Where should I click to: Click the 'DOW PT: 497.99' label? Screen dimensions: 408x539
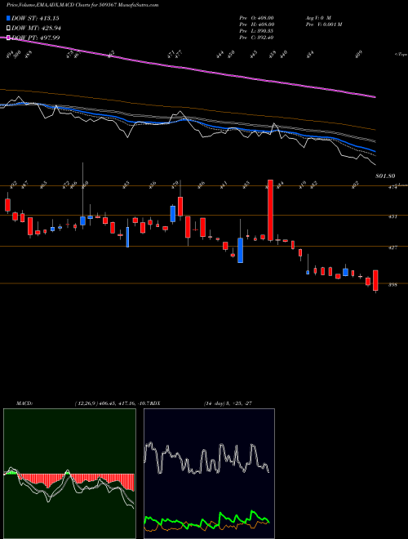tap(36, 38)
